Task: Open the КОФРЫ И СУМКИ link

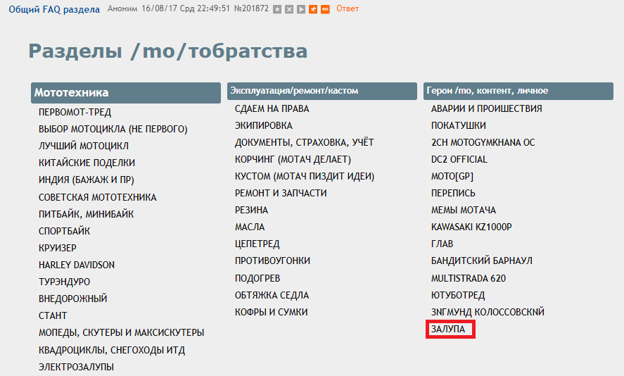Action: tap(271, 312)
